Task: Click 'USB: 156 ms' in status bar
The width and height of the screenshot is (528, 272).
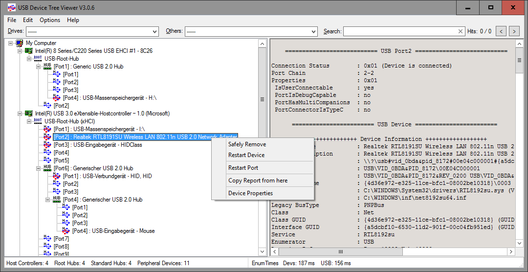Action: coord(336,263)
